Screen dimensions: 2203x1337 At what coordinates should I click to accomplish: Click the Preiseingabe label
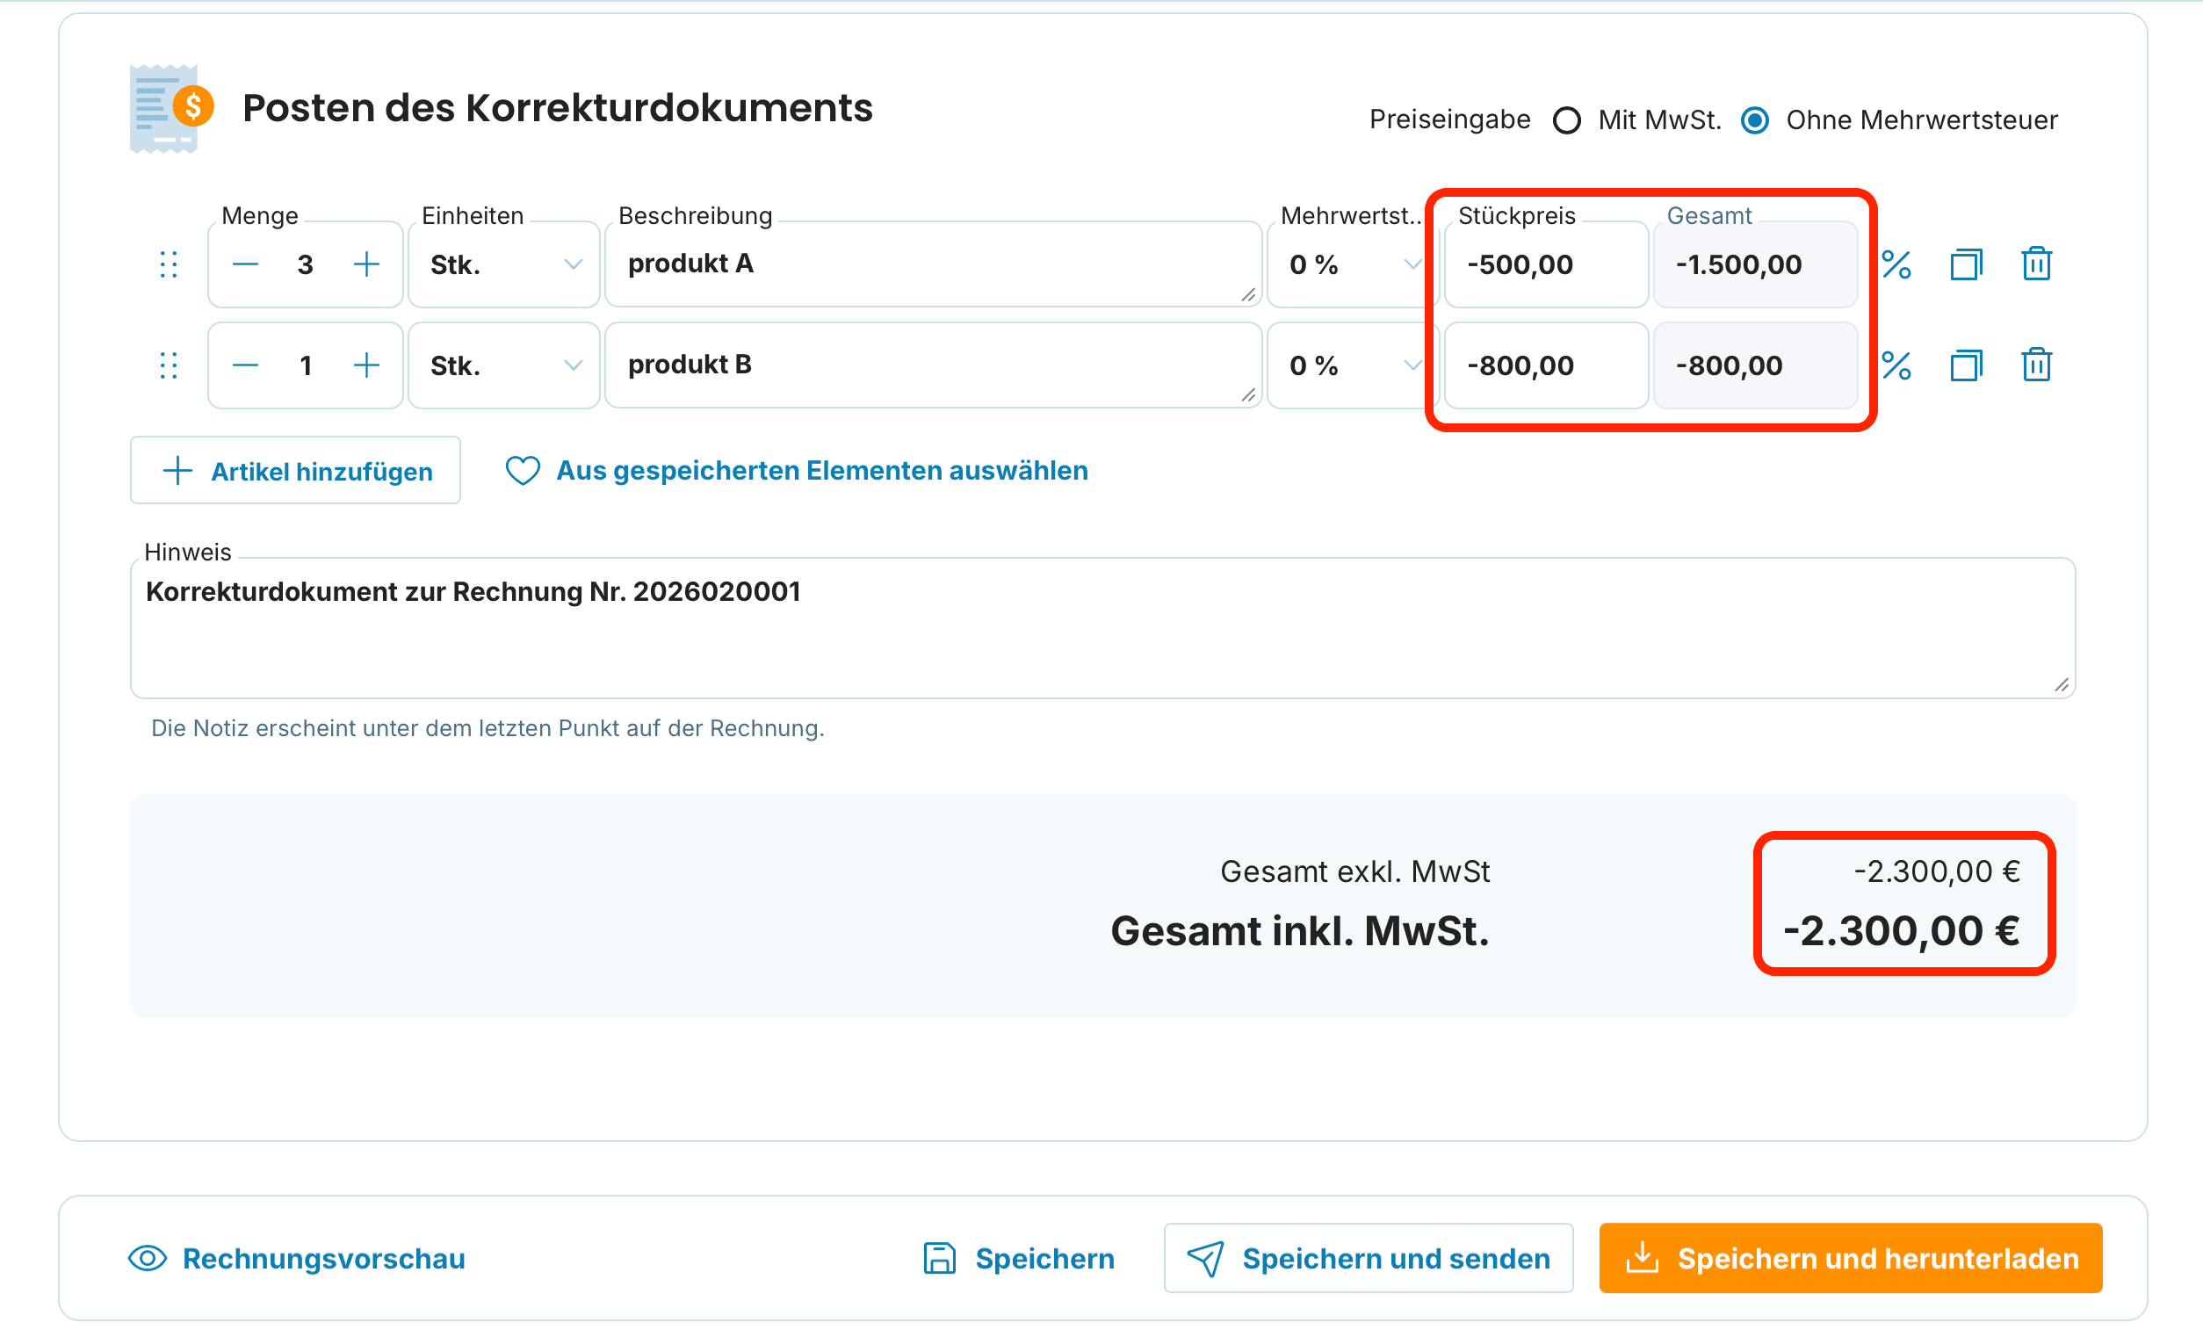tap(1450, 119)
